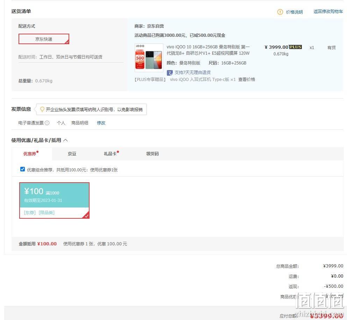
Task: Click the 电子普通发票 invoice type text
Action: pyautogui.click(x=31, y=123)
